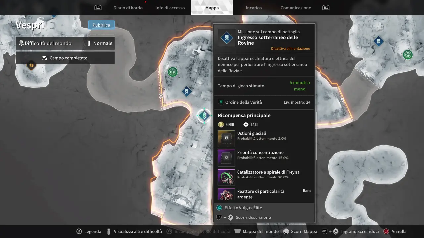The image size is (424, 238).
Task: Toggle the Campo completato checkbox
Action: (65, 58)
